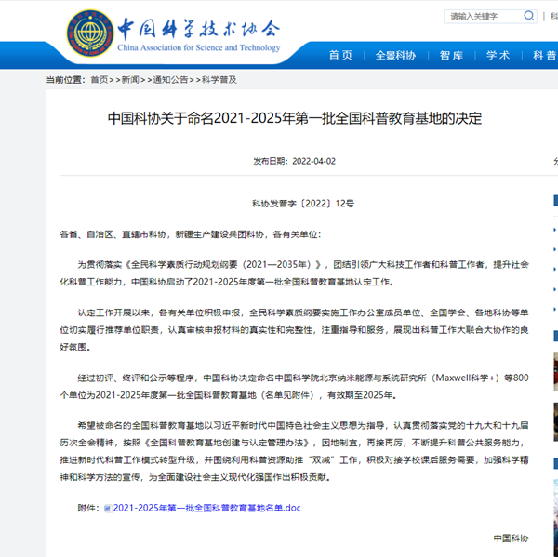Click the 当前位置 label
This screenshot has width=558, height=557.
[66, 80]
